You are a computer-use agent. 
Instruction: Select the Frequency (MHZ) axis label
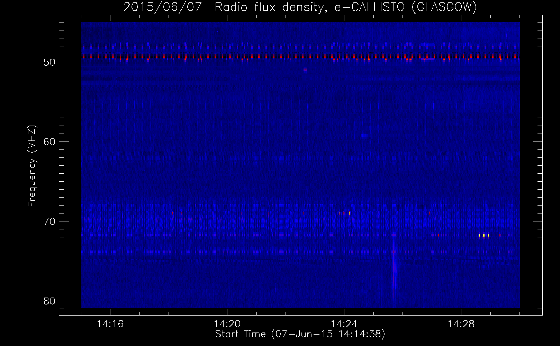[x=32, y=166]
